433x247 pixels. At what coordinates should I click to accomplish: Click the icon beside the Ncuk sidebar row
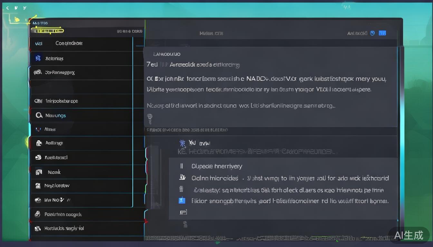tap(39, 172)
